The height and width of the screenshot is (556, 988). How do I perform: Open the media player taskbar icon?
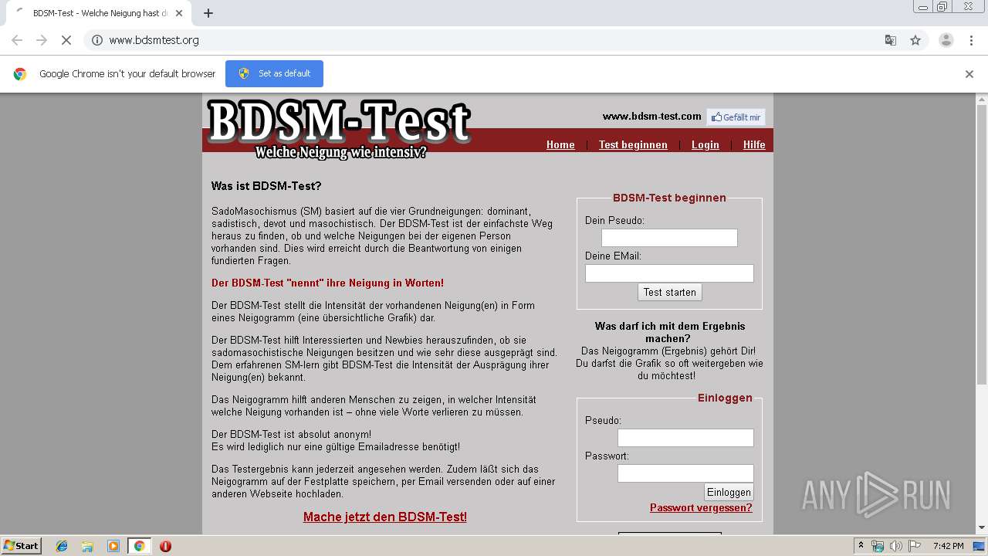[113, 546]
